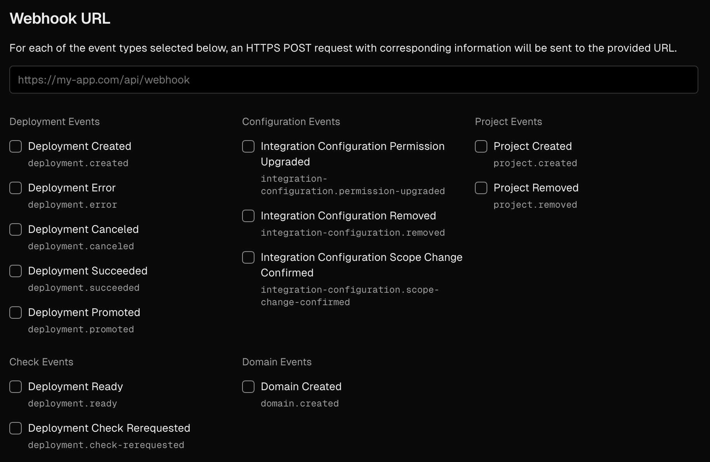Screen dimensions: 710x462
Task: Toggle the Deployment Succeeded checkbox
Action: coord(16,271)
